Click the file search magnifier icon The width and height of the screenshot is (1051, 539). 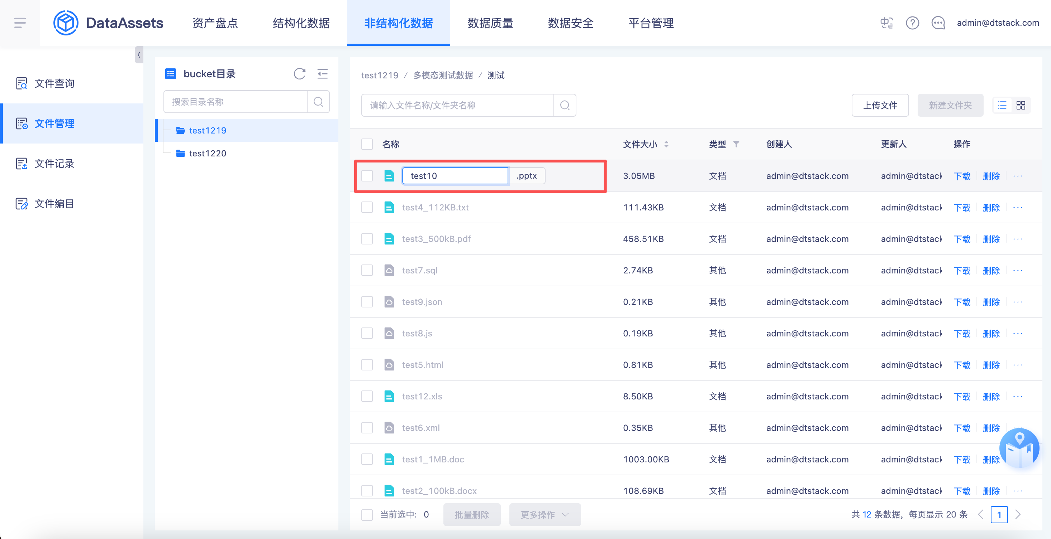click(565, 106)
